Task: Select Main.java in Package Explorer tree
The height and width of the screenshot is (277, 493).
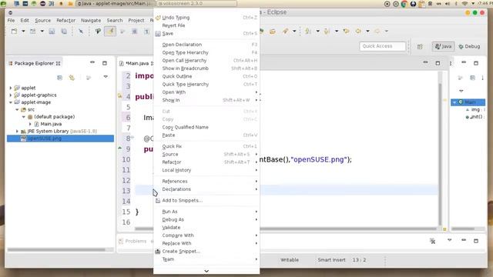Action: 51,124
